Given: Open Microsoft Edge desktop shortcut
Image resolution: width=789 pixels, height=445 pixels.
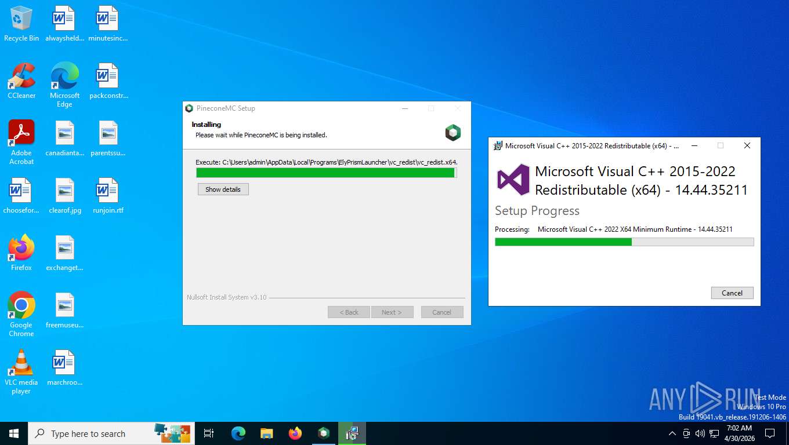Looking at the screenshot, I should point(64,85).
